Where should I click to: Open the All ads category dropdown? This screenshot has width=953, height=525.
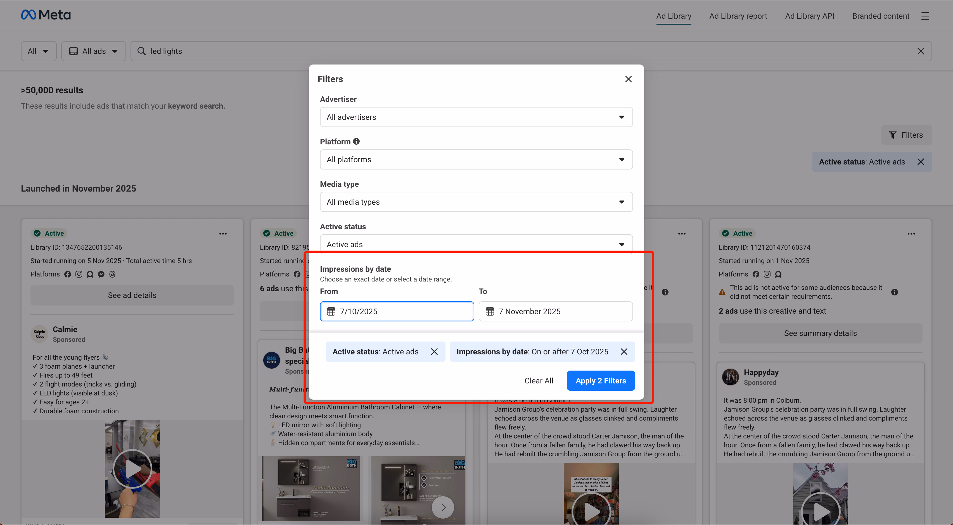94,51
